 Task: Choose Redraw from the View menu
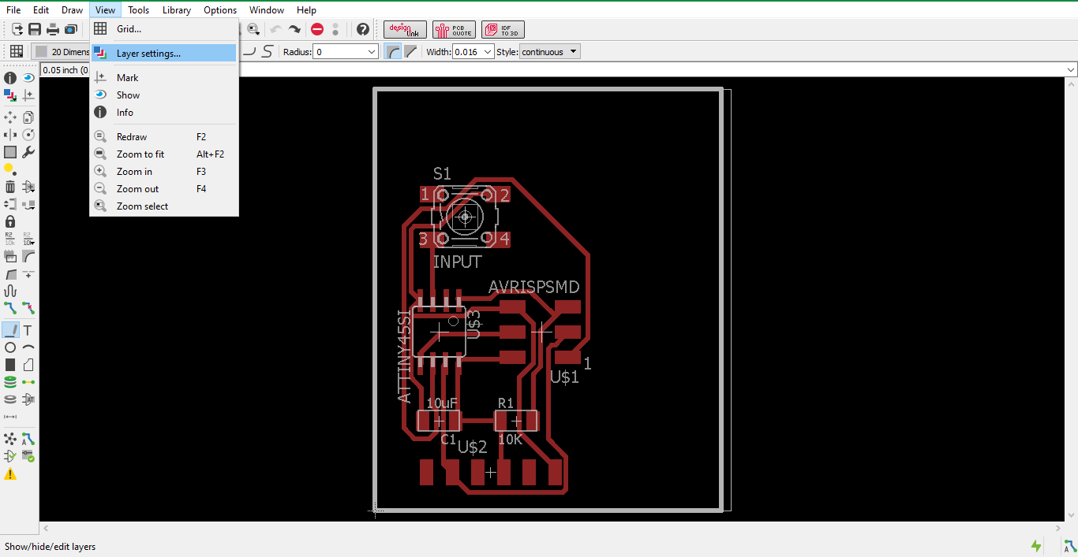(164, 137)
